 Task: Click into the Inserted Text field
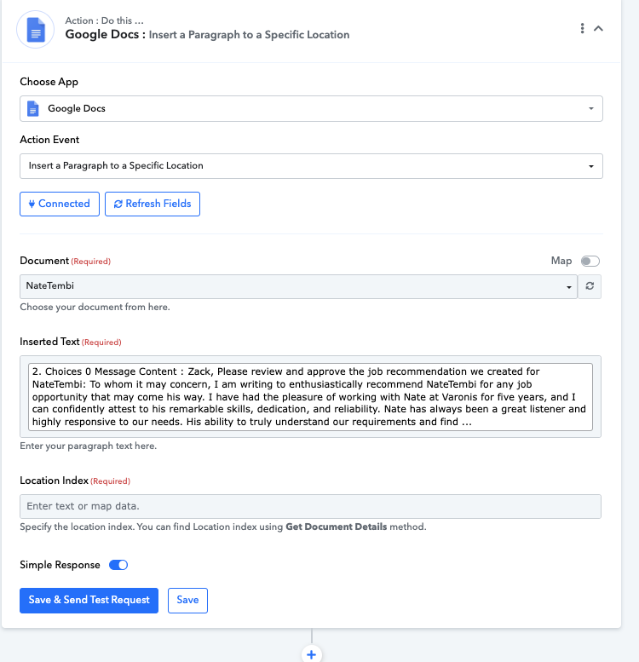coord(310,397)
